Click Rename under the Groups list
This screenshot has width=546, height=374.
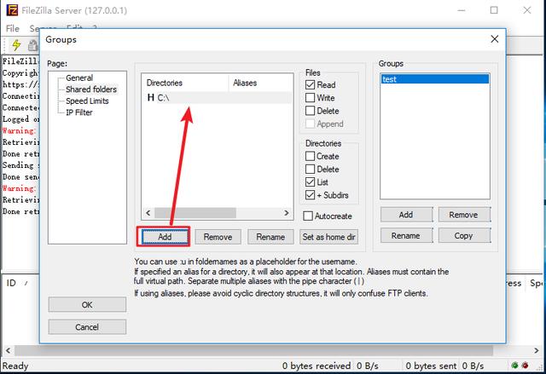click(406, 236)
